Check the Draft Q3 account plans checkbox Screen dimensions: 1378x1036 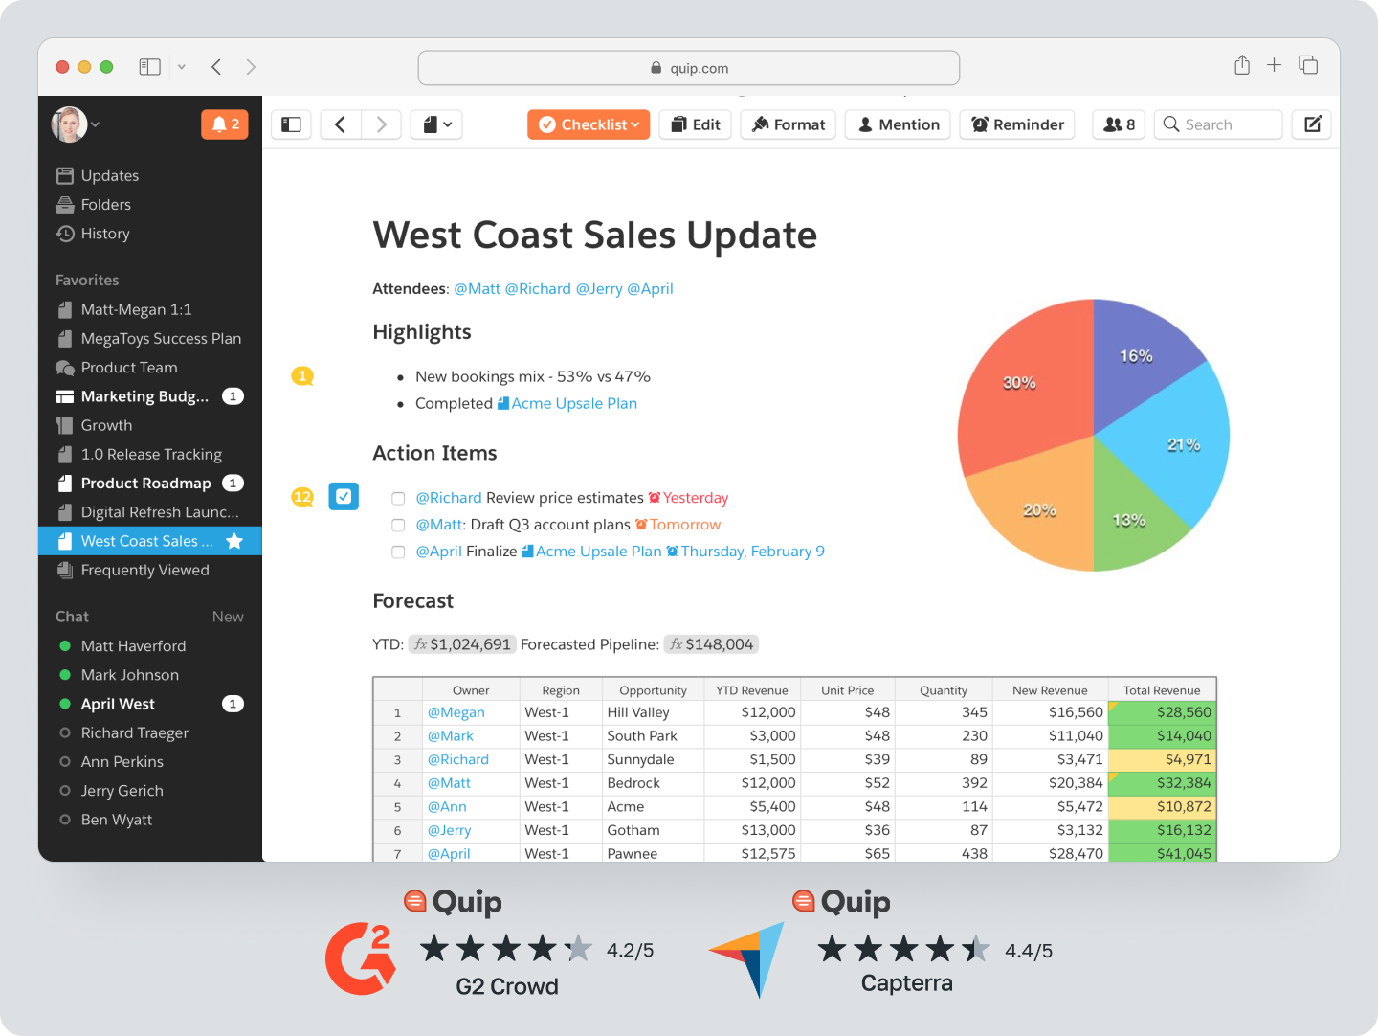pyautogui.click(x=398, y=525)
